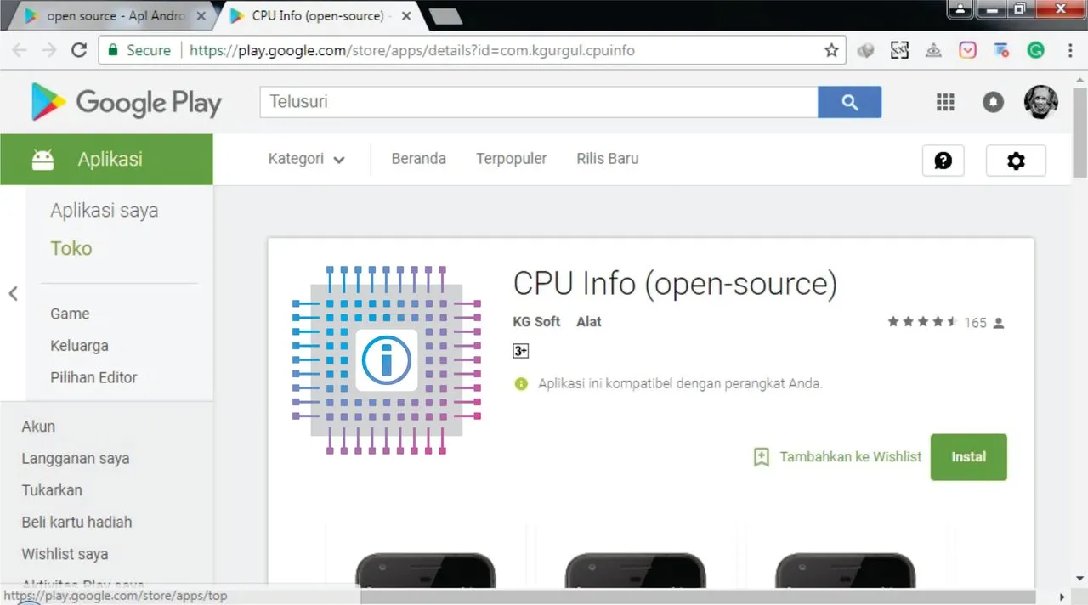Click the star rating display
Viewport: 1088px width, 605px height.
click(923, 322)
